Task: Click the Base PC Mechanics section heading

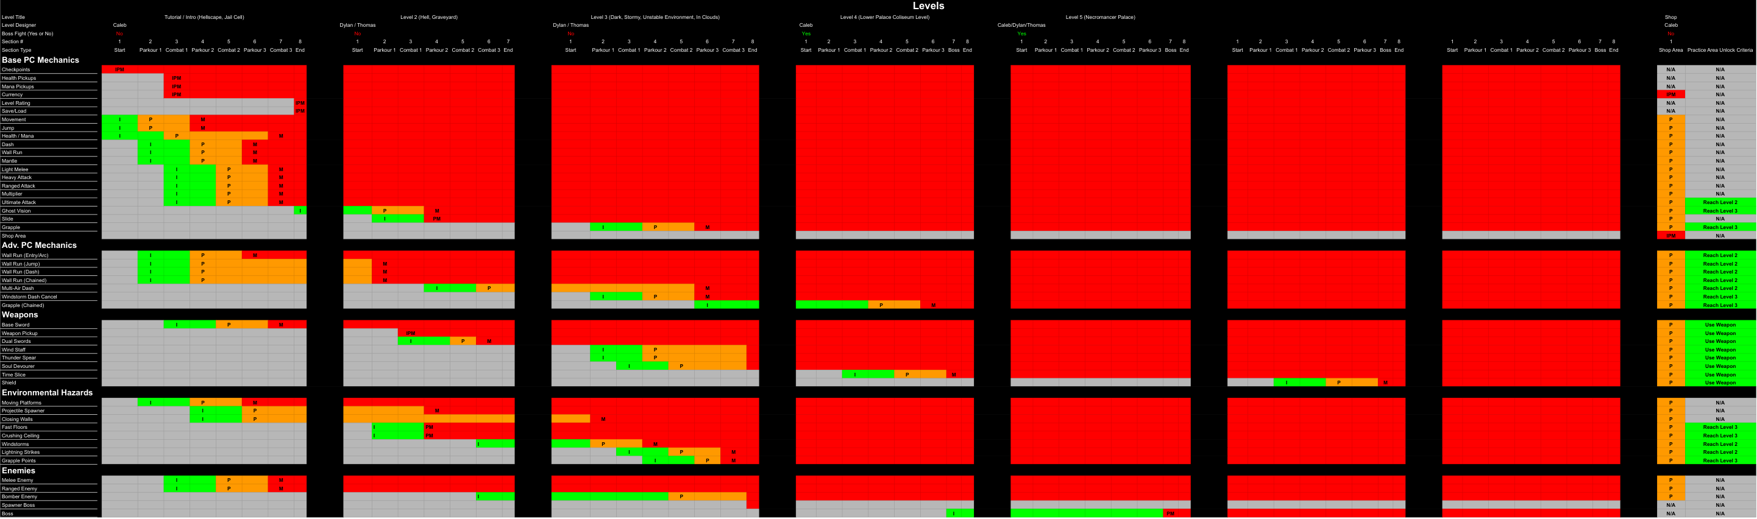Action: (40, 60)
